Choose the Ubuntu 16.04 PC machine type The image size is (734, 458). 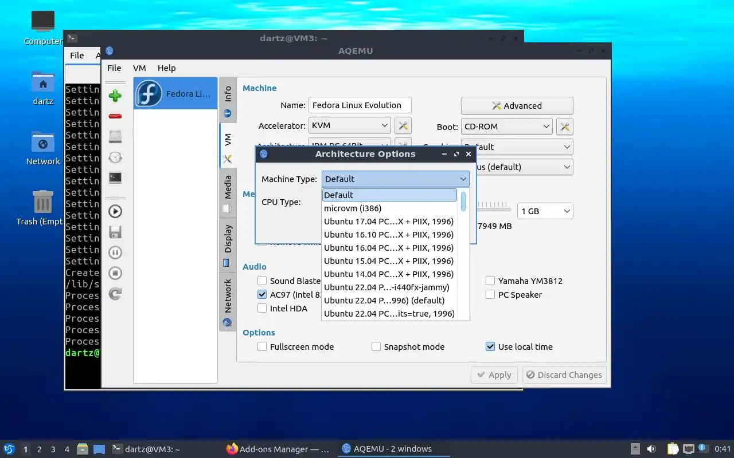pyautogui.click(x=389, y=247)
